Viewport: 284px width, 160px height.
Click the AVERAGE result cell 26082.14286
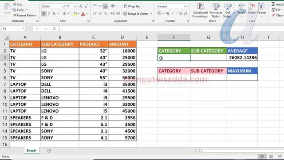click(x=242, y=57)
